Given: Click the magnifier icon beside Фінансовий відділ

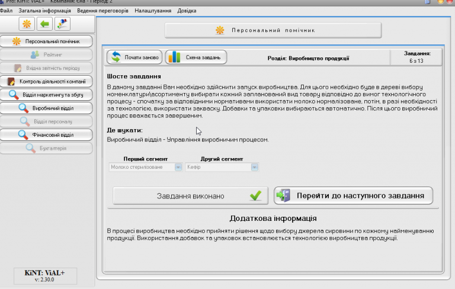Looking at the screenshot, I should pyautogui.click(x=23, y=134).
